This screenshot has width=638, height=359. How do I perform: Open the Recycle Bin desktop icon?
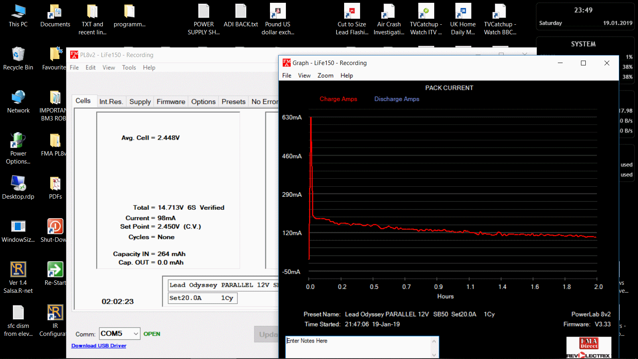(18, 55)
